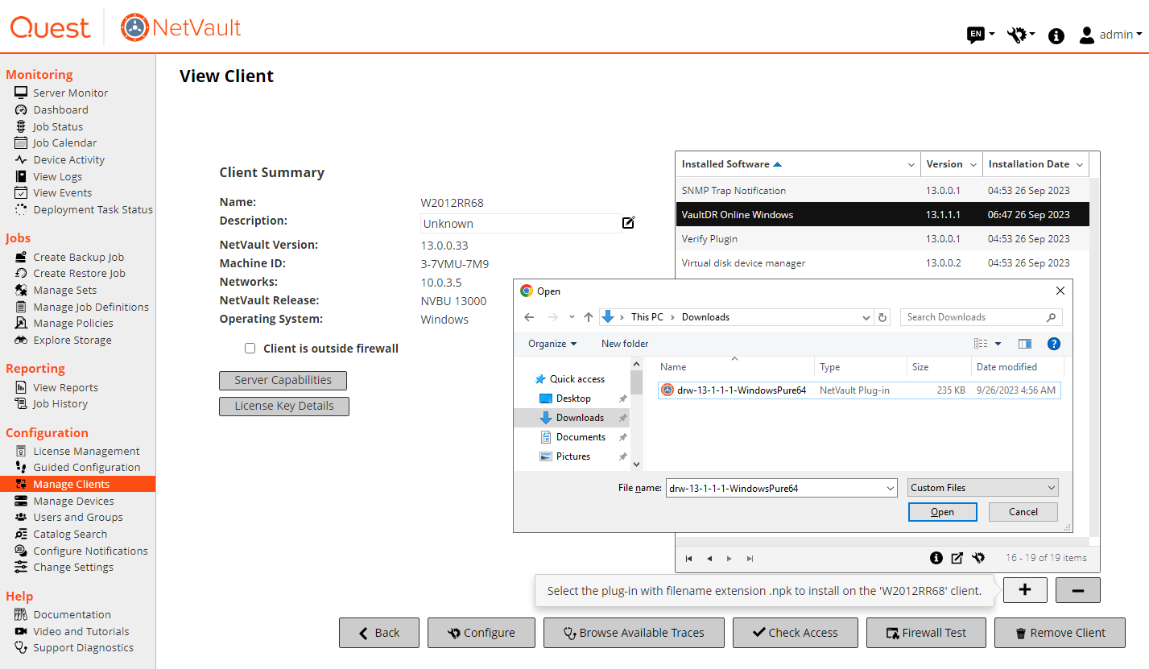Open the Organize menu in dialog

pyautogui.click(x=552, y=344)
